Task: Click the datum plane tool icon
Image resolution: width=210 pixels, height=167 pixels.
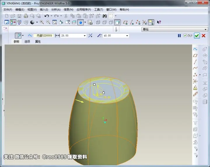Action: point(195,55)
